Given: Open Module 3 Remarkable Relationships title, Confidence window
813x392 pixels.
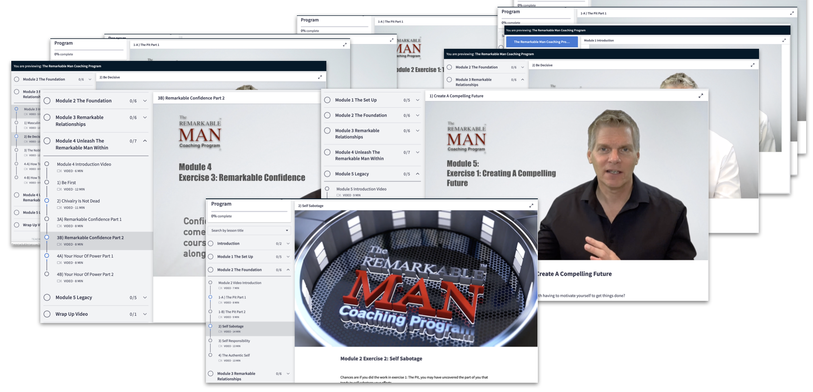Looking at the screenshot, I should click(x=79, y=121).
